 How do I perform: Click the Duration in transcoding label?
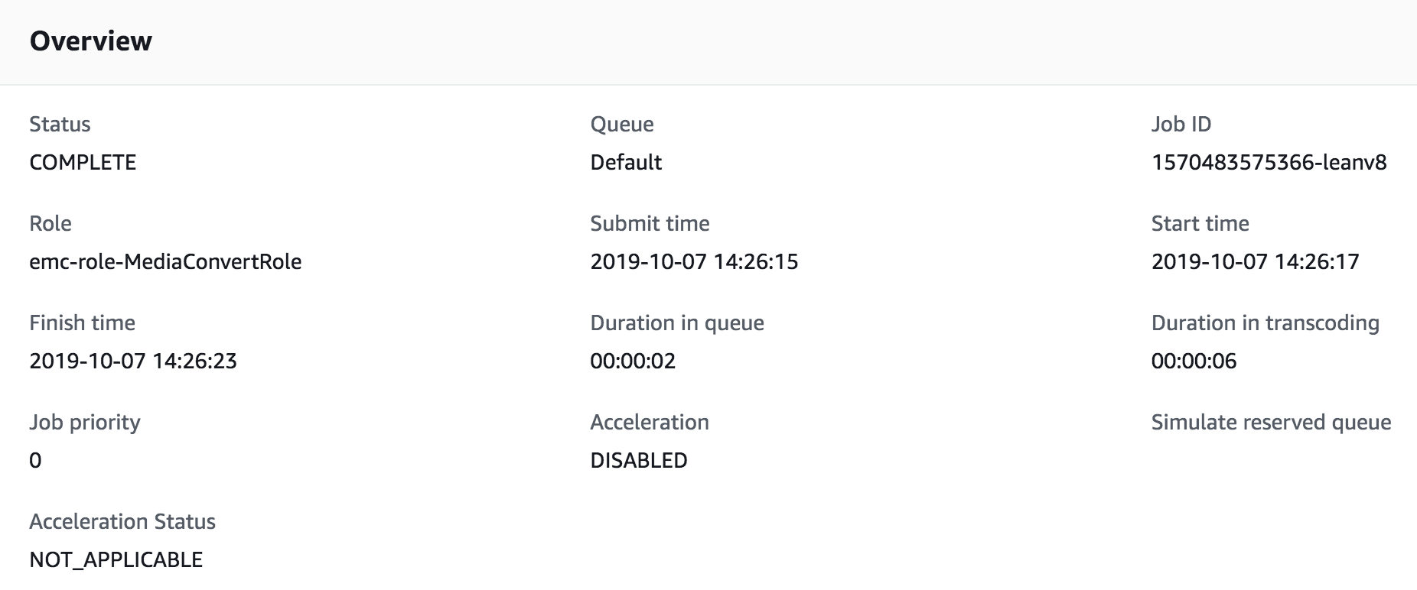(x=1265, y=323)
